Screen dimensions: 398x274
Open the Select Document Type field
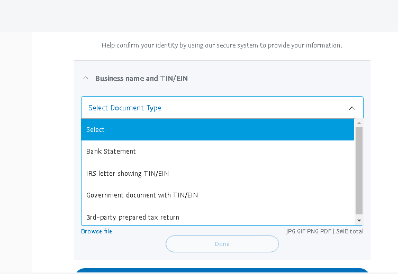[x=212, y=108]
